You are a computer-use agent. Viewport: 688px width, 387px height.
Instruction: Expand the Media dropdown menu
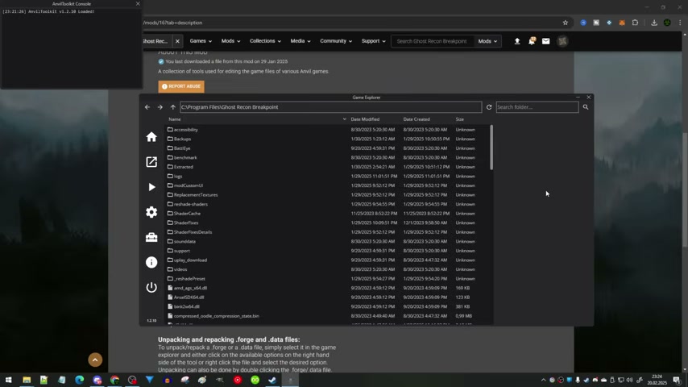tap(300, 41)
